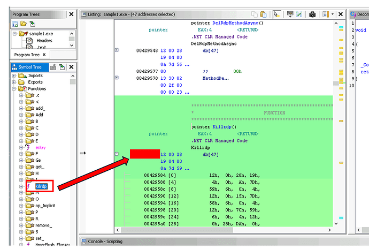
Task: Select the entry function in Symbol Tree
Action: point(41,147)
